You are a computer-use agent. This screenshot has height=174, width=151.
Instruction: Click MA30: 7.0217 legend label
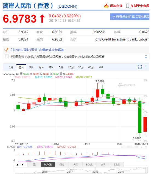click(x=84, y=77)
